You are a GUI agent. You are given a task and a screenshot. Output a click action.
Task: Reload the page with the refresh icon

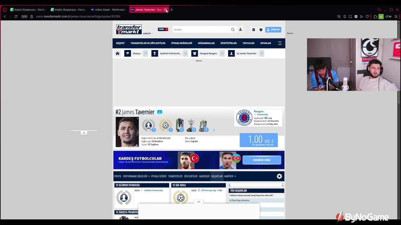coord(16,17)
